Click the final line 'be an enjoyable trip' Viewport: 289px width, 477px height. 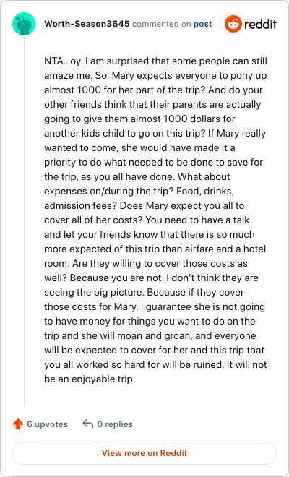click(x=88, y=379)
